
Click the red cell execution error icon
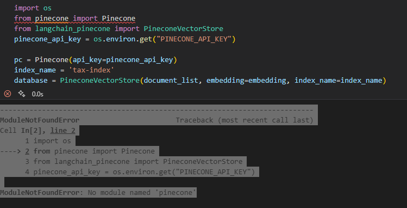[x=8, y=94]
